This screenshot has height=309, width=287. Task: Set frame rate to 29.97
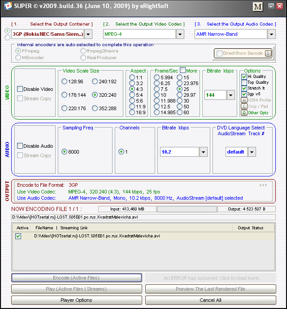180,95
